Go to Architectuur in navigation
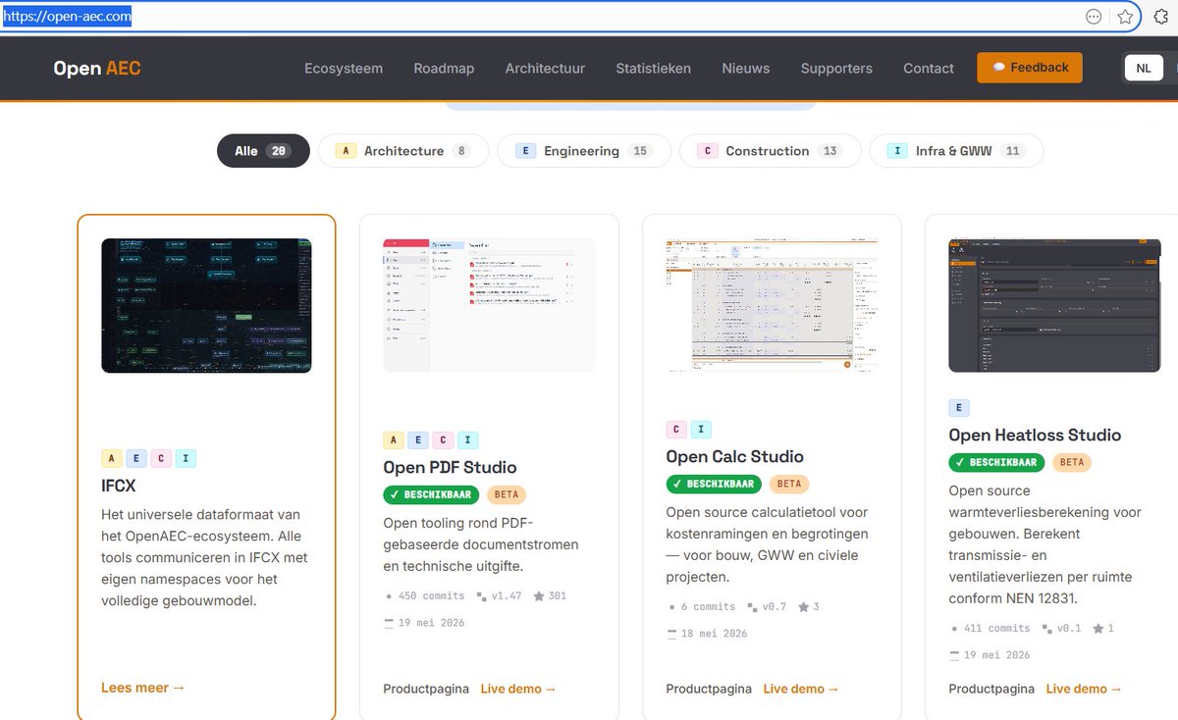Viewport: 1178px width, 720px height. (545, 69)
